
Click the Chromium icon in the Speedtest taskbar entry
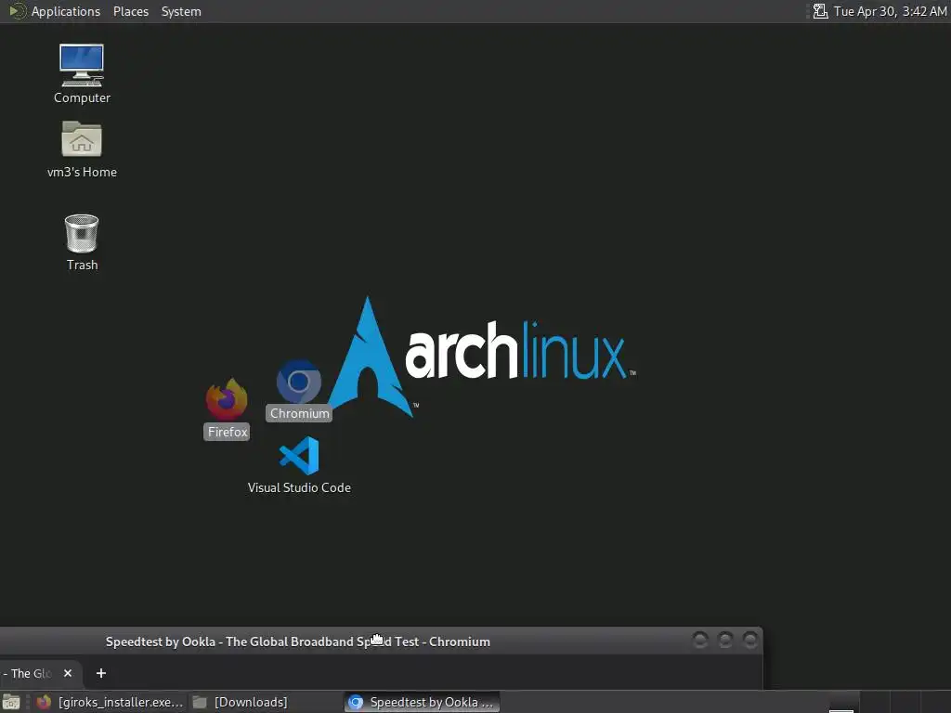pos(356,702)
